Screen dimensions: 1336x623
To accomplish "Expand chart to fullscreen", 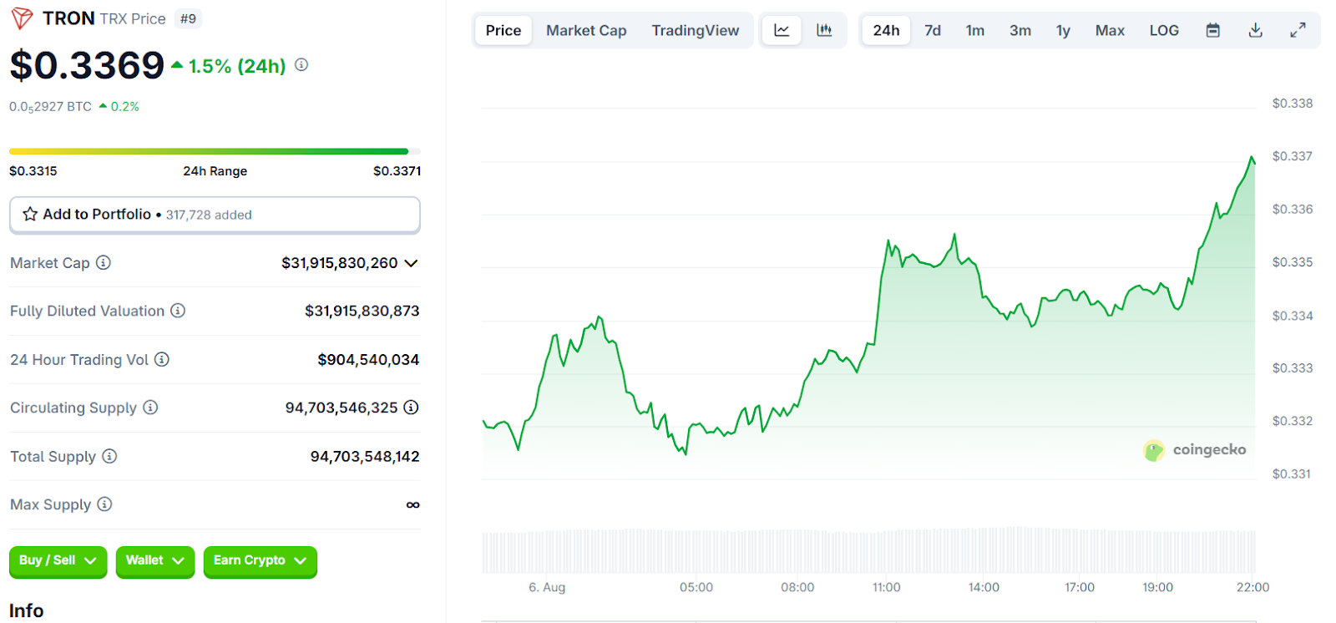I will coord(1298,30).
